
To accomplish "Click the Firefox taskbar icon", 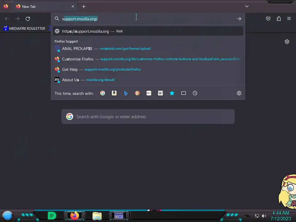I will click(75, 216).
